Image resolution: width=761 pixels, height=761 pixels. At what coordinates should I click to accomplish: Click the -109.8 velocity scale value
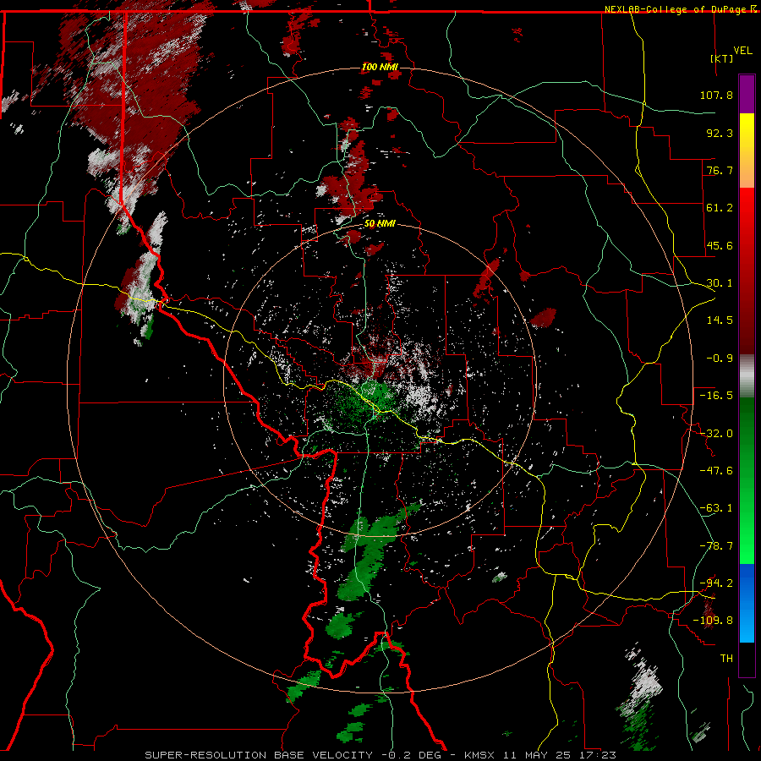tap(713, 621)
